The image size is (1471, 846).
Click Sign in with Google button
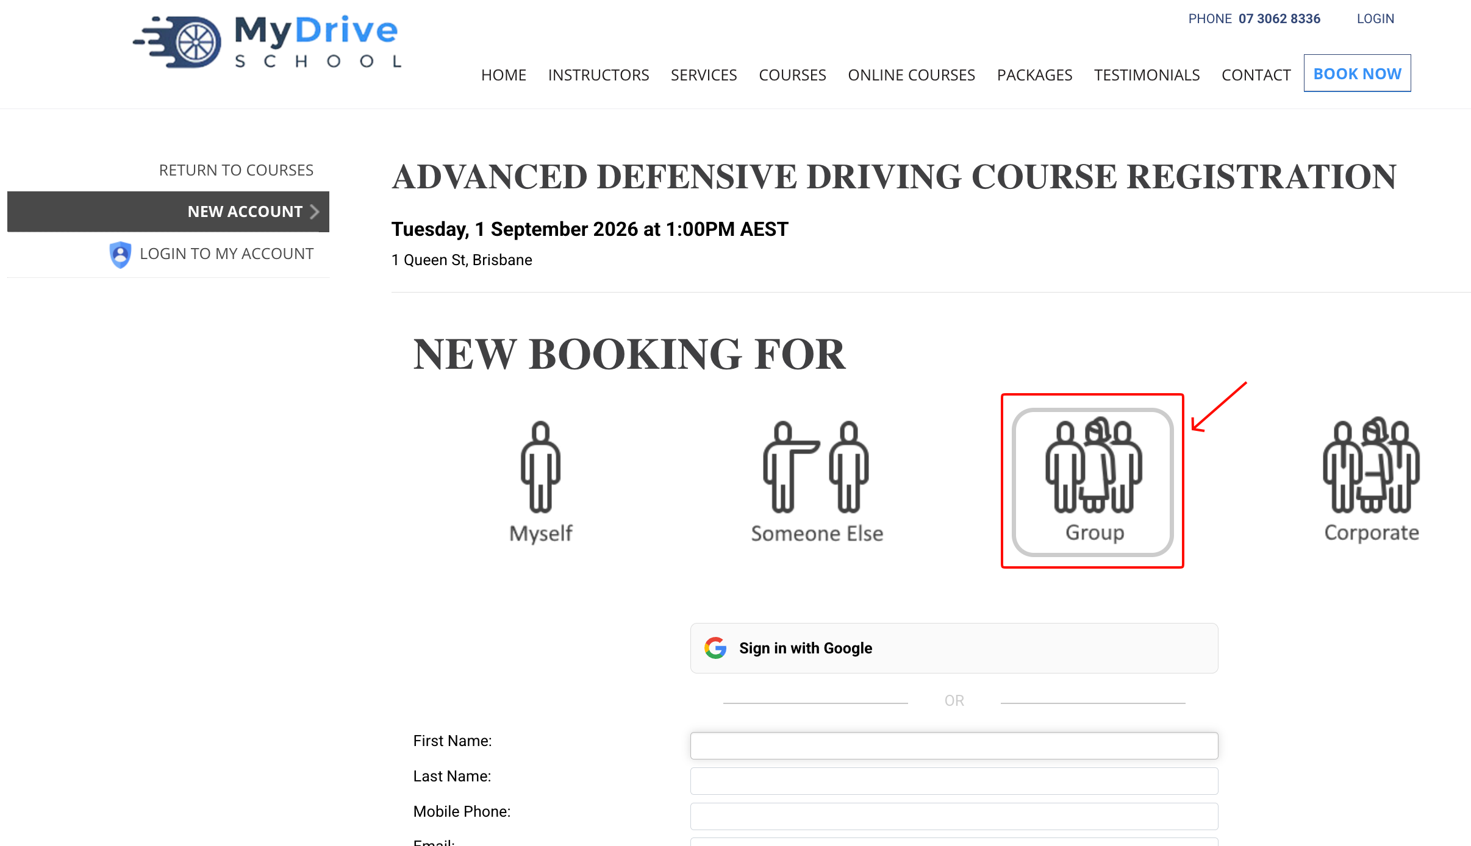(954, 648)
